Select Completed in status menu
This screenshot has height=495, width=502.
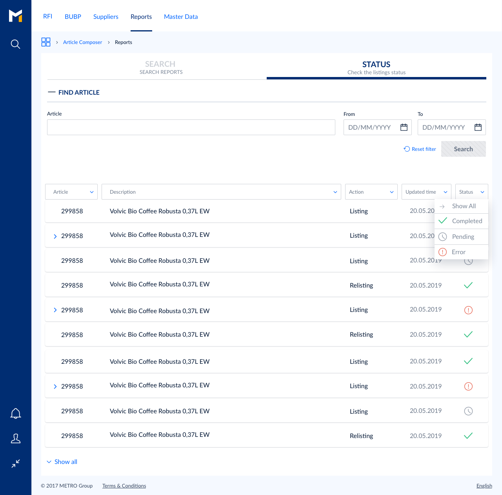click(461, 221)
